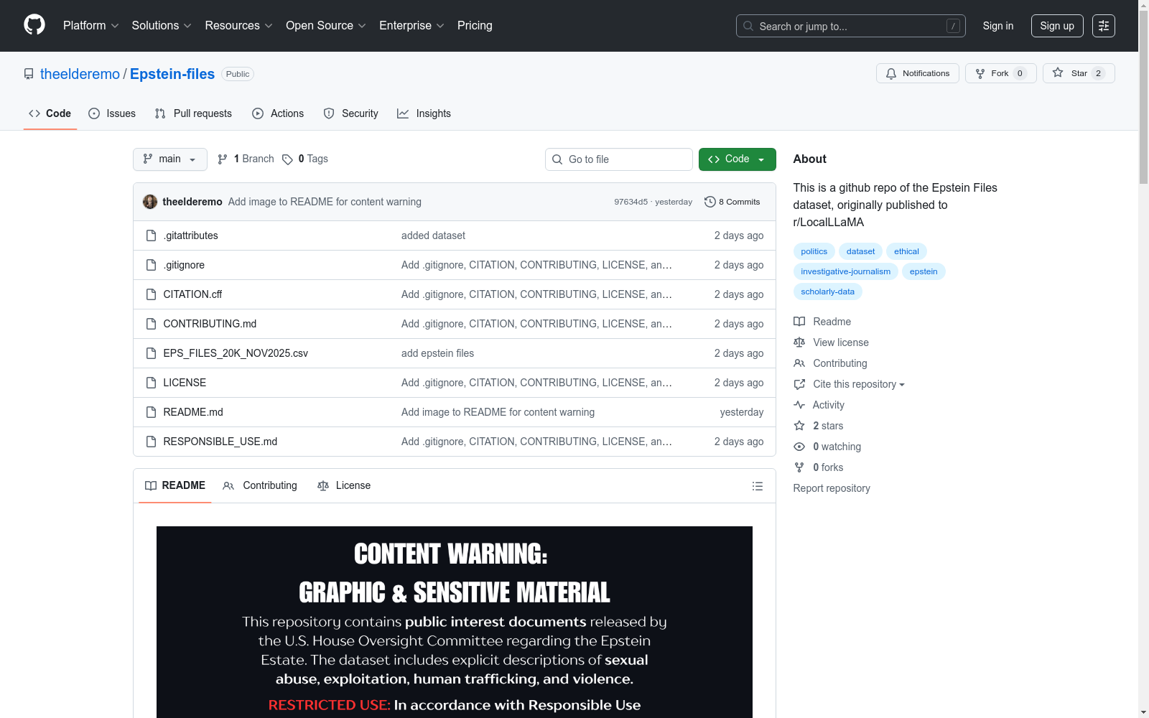Switch to the Security tab
1149x718 pixels.
click(x=350, y=113)
